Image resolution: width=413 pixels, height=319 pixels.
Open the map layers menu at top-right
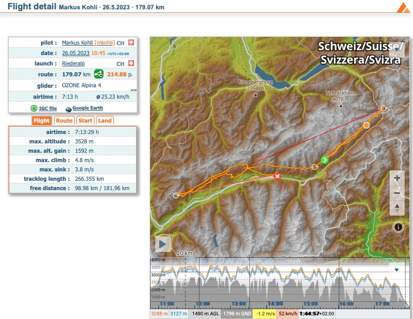click(x=397, y=48)
